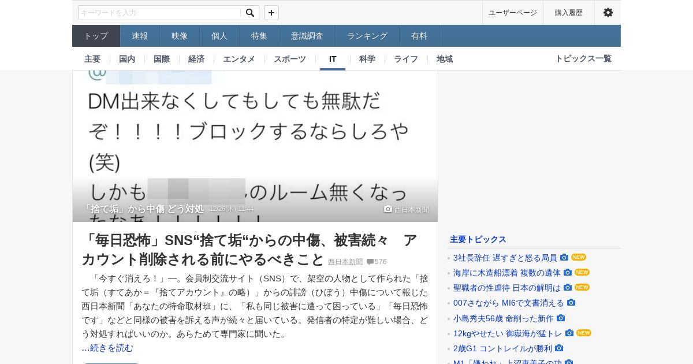Open the 有料 tab
Screen dimensions: 693x364
[x=419, y=36]
